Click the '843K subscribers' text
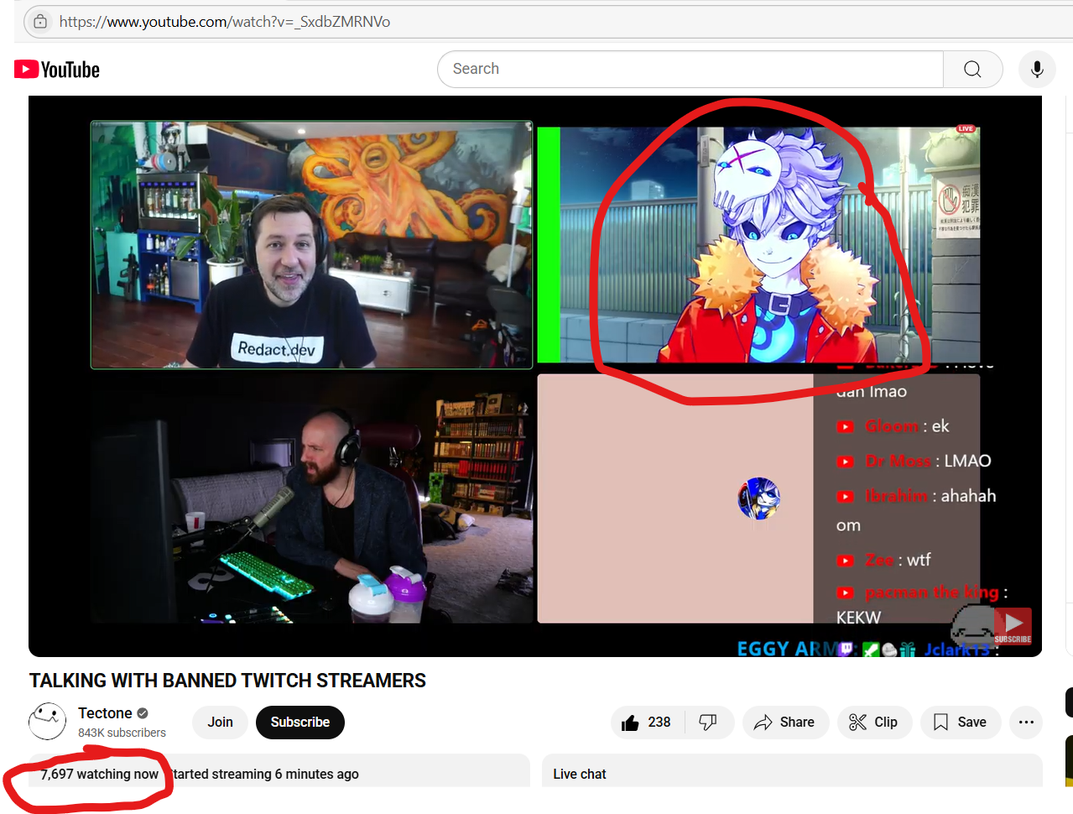The height and width of the screenshot is (814, 1073). pyautogui.click(x=122, y=733)
